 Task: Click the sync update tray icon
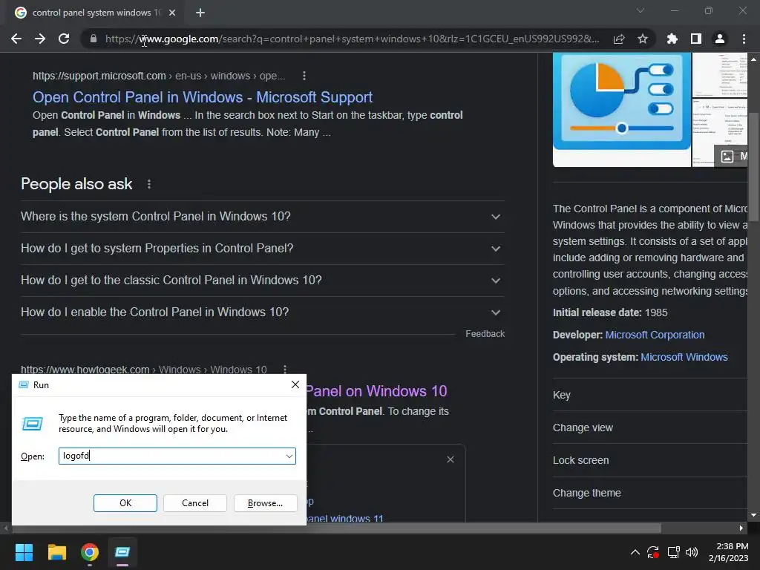[x=653, y=552]
